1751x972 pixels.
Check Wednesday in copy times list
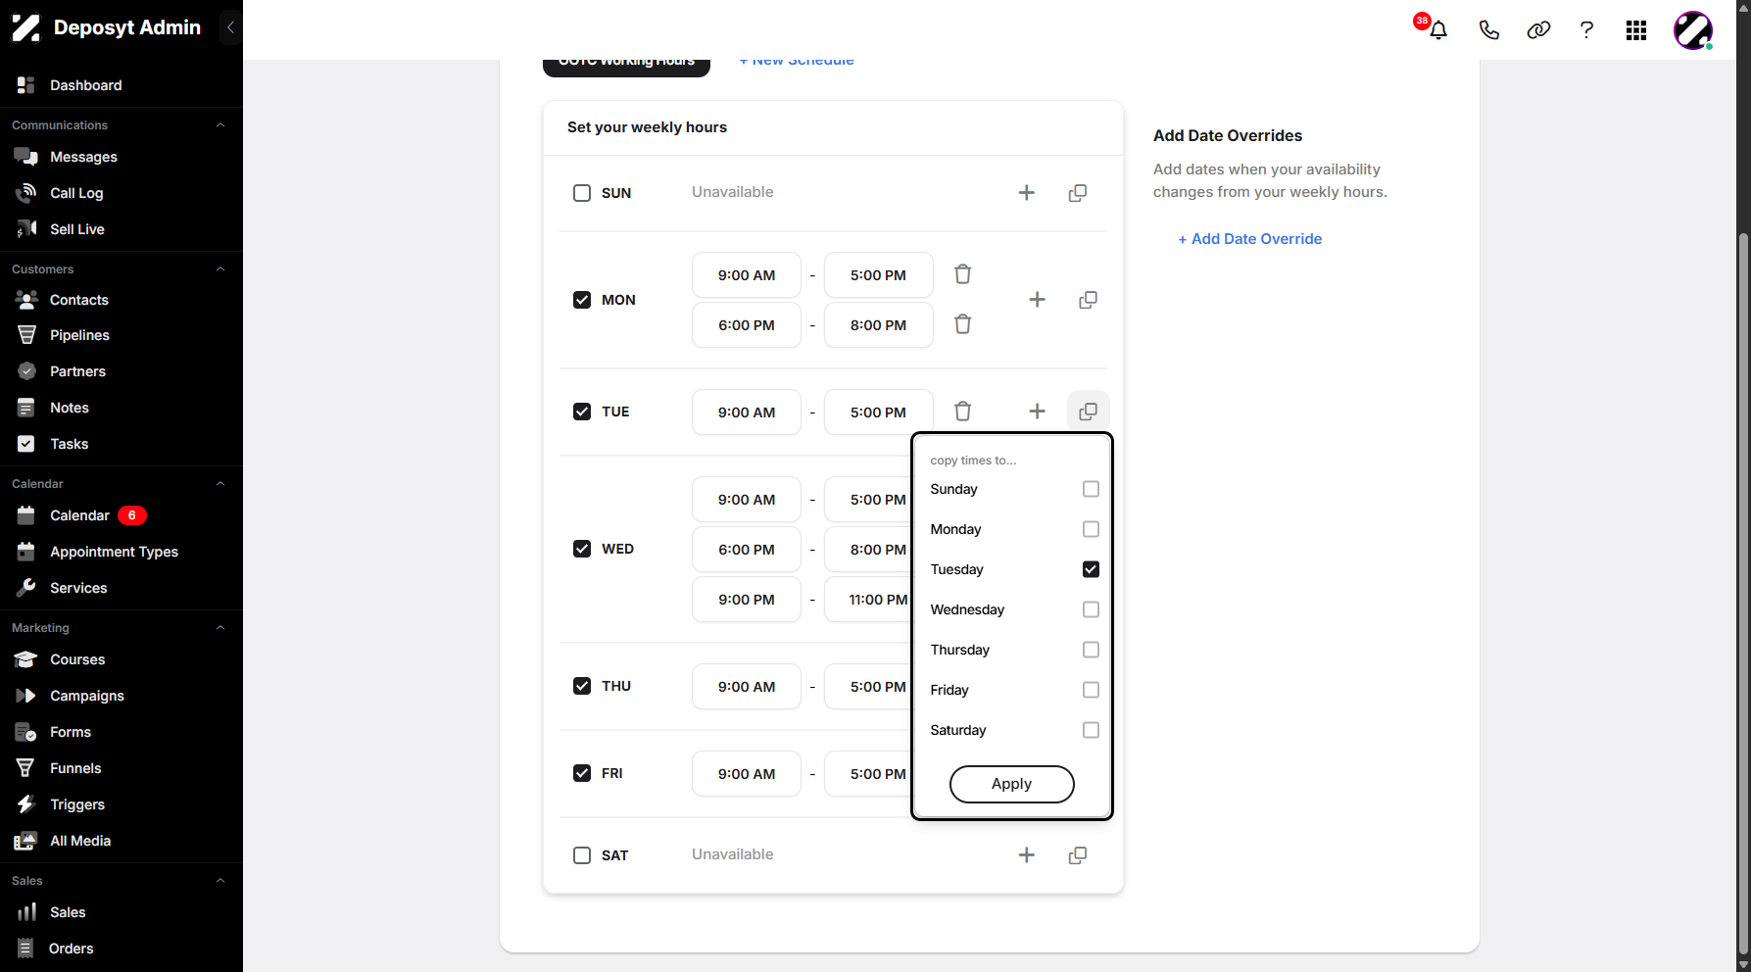click(x=1091, y=609)
